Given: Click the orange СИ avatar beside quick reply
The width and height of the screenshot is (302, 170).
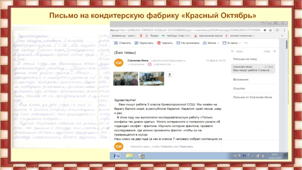Looking at the screenshot, I should [x=119, y=147].
